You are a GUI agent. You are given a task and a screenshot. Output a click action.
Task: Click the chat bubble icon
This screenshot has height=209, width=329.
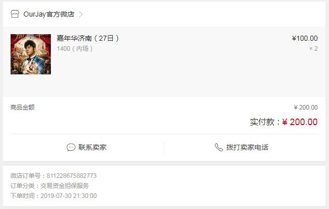[x=71, y=147]
